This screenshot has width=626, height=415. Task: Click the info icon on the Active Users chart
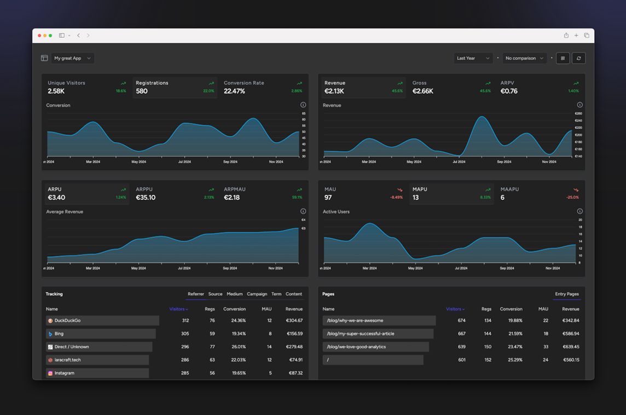click(579, 211)
